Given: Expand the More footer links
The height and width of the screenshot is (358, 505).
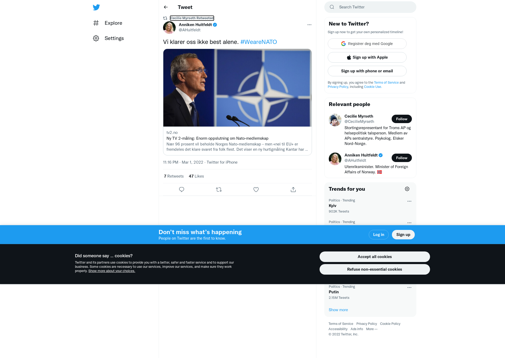Looking at the screenshot, I should 372,329.
